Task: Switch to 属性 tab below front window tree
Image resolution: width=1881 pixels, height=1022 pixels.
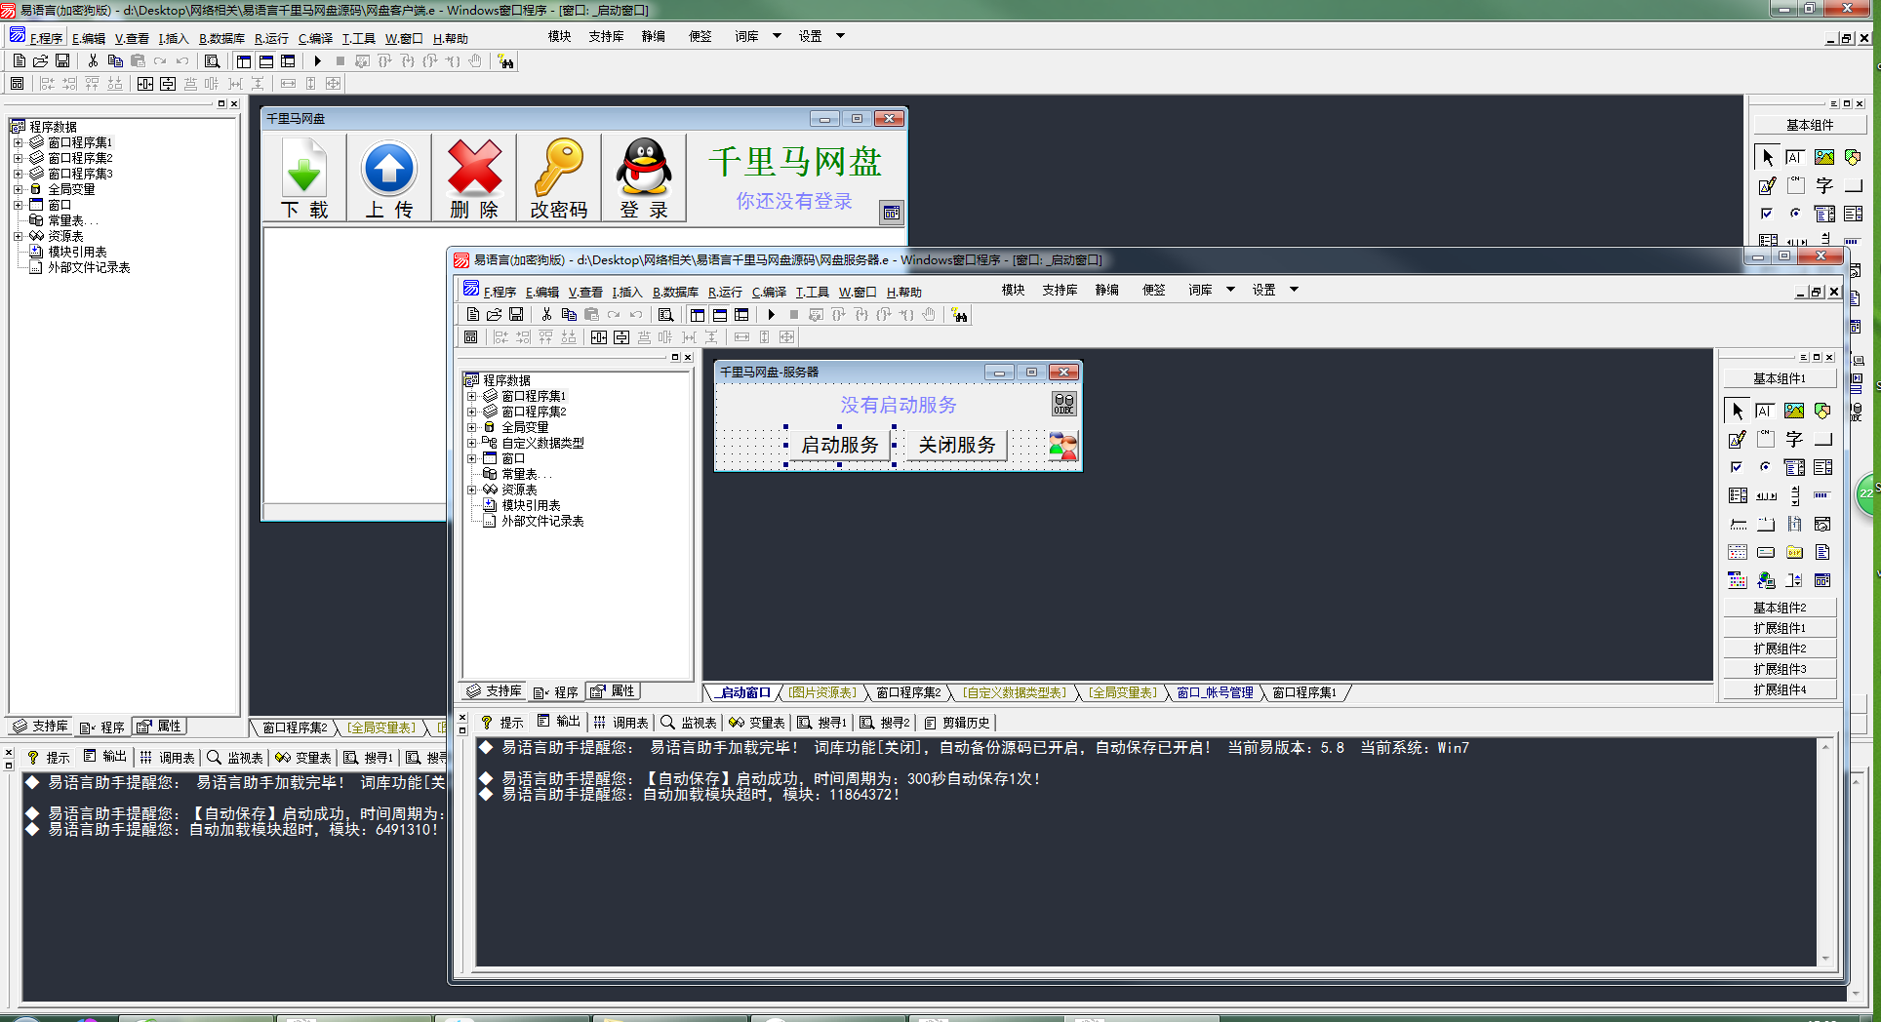Action: (614, 691)
